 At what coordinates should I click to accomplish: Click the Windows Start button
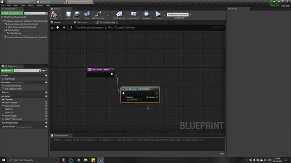coord(4,160)
